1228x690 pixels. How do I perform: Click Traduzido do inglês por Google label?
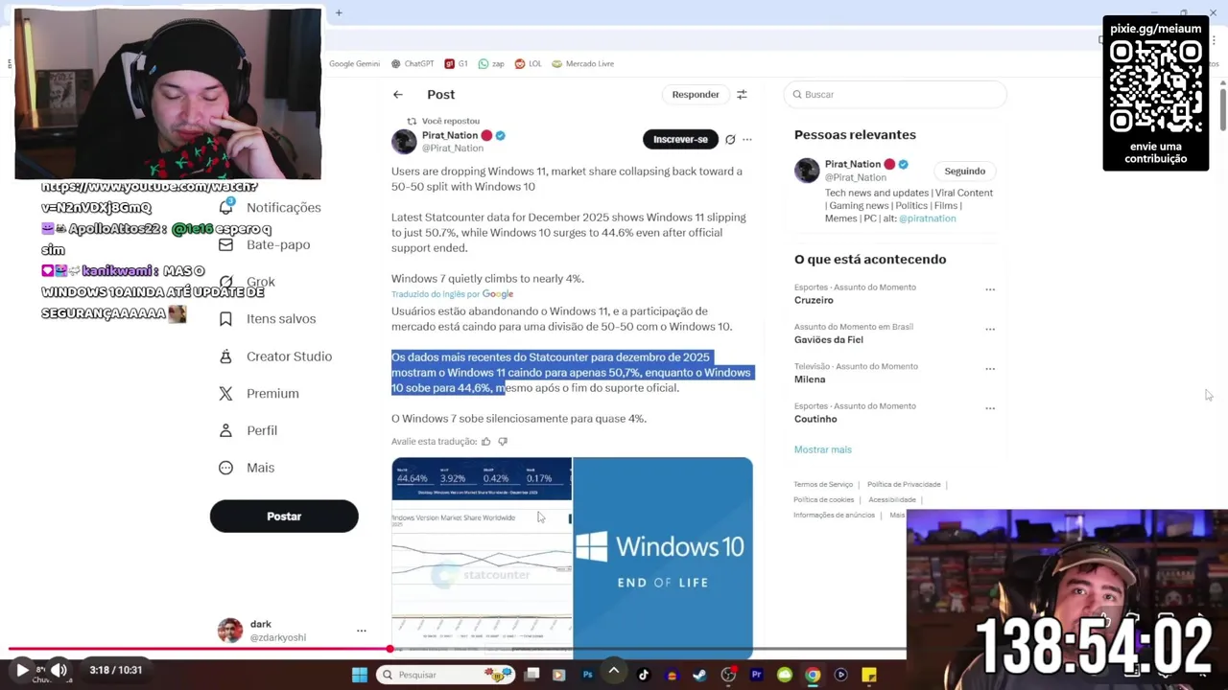click(452, 294)
